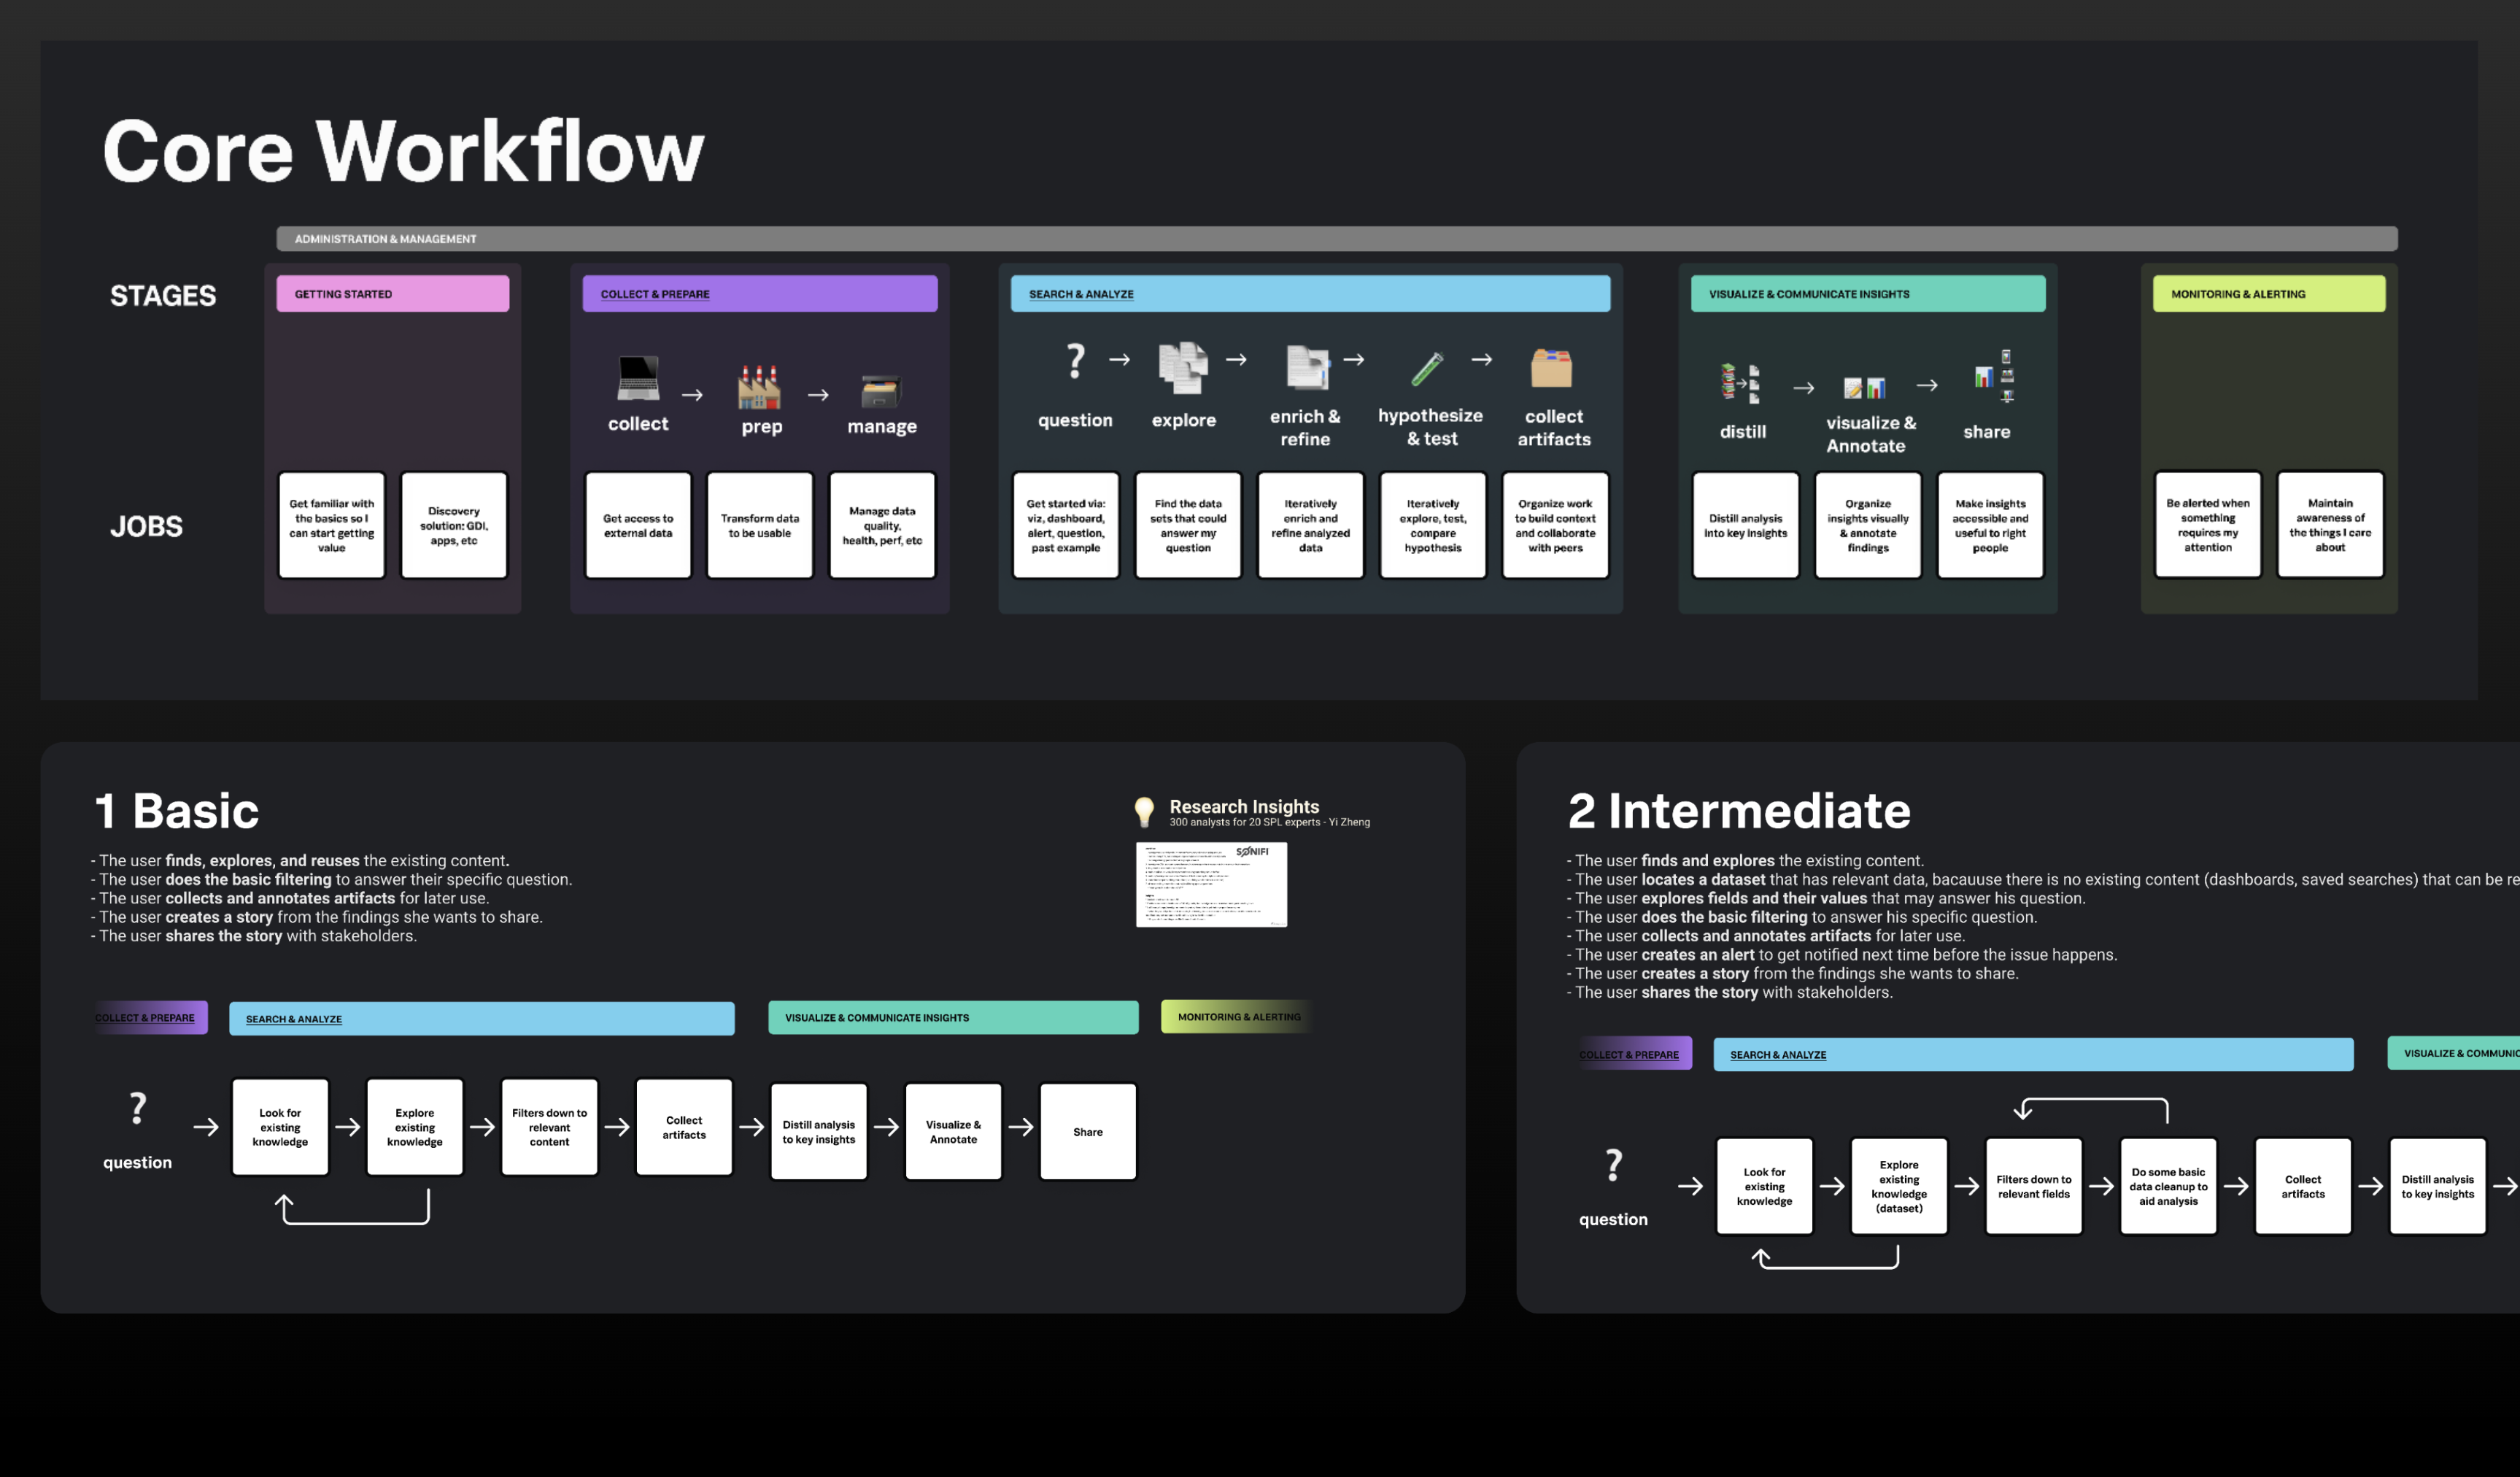This screenshot has width=2520, height=1477.
Task: Click the 'JOBS' row label
Action: (x=146, y=527)
